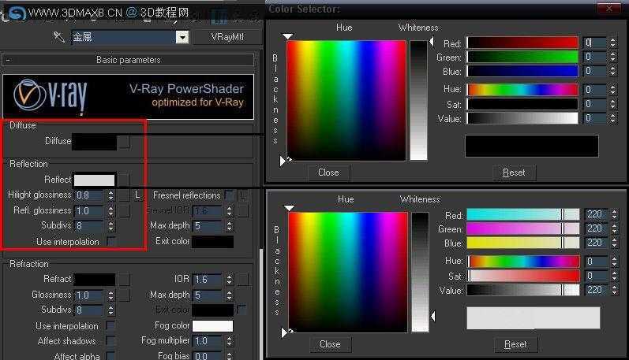Click the Reflect map slot button
This screenshot has height=360, width=629.
[125, 180]
